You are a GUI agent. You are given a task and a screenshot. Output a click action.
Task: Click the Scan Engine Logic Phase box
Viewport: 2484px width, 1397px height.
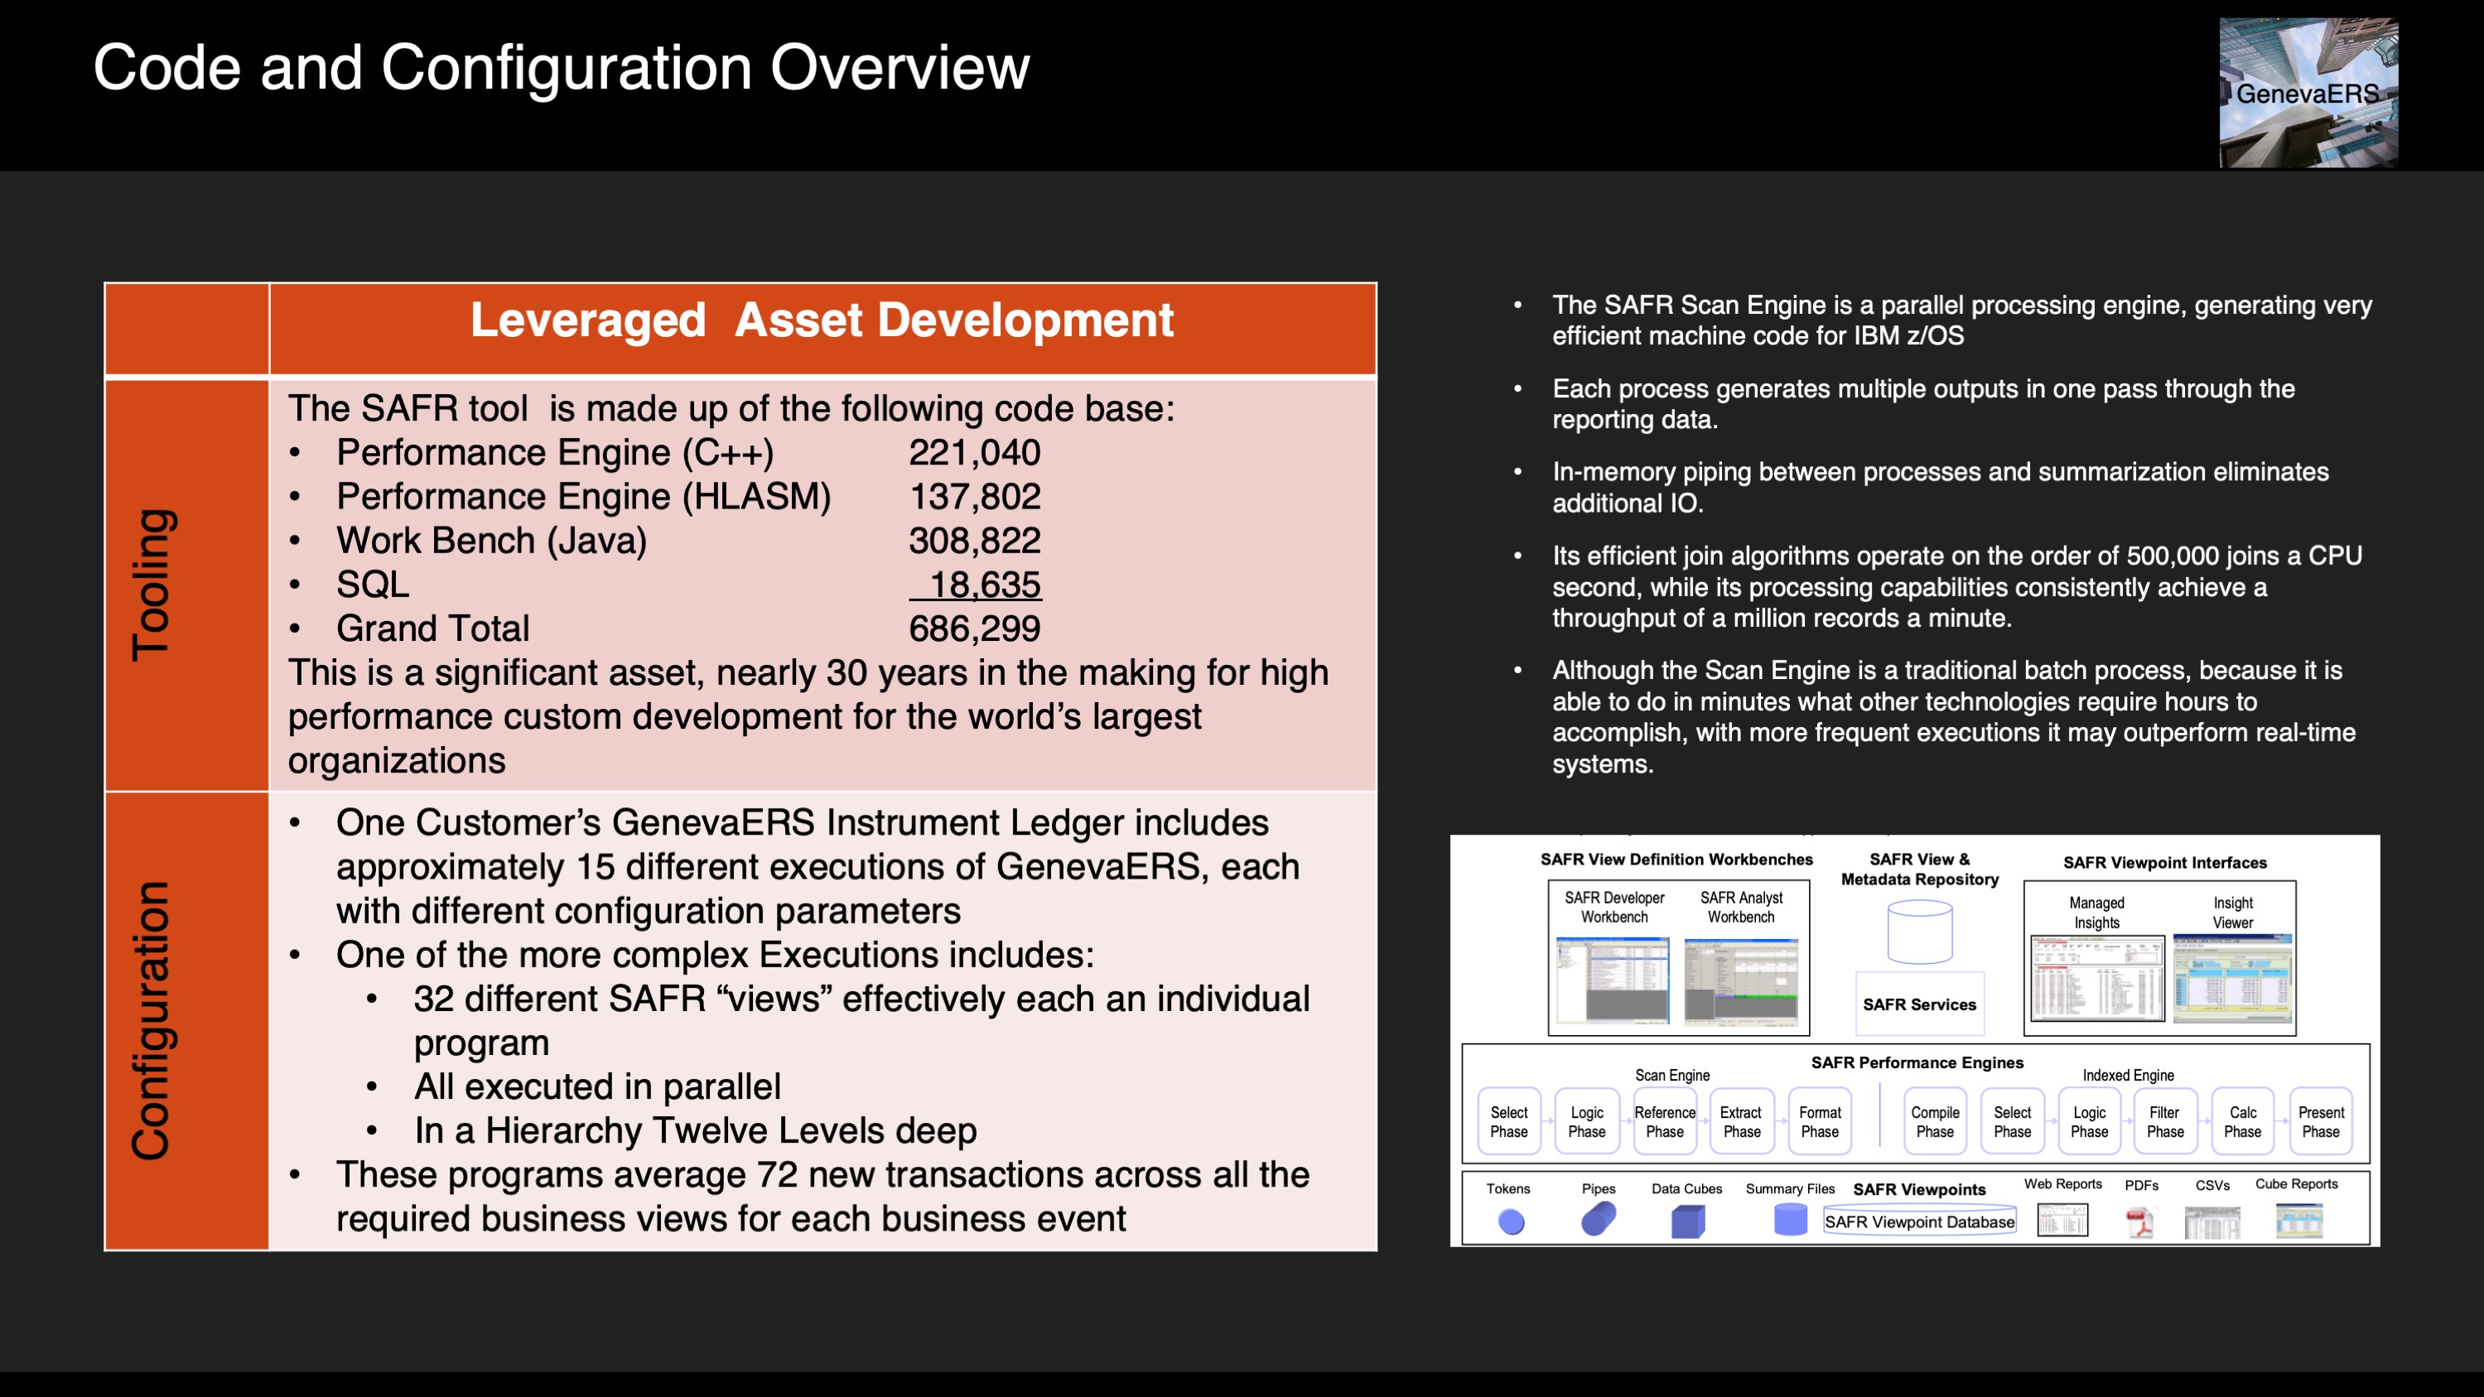1586,1121
